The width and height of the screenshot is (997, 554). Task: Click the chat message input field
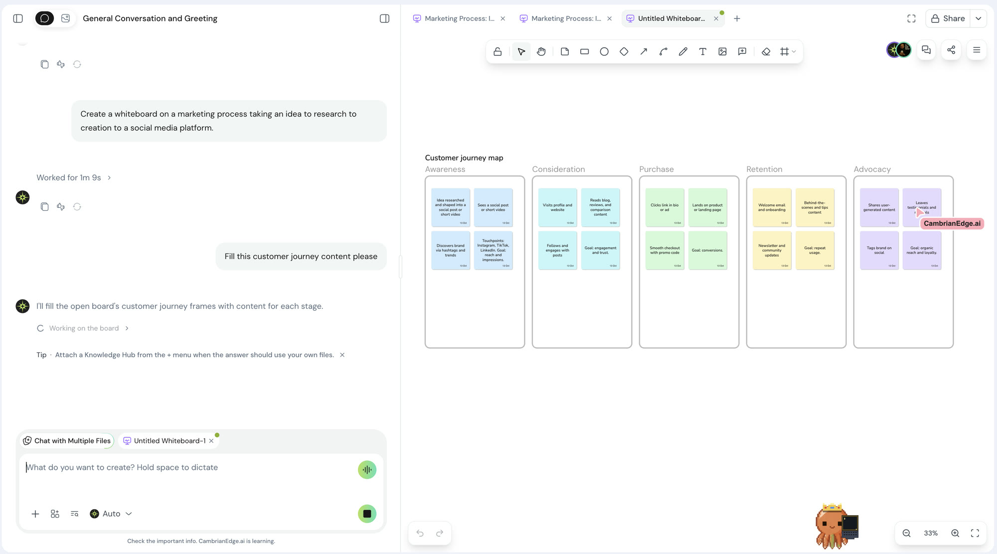189,468
